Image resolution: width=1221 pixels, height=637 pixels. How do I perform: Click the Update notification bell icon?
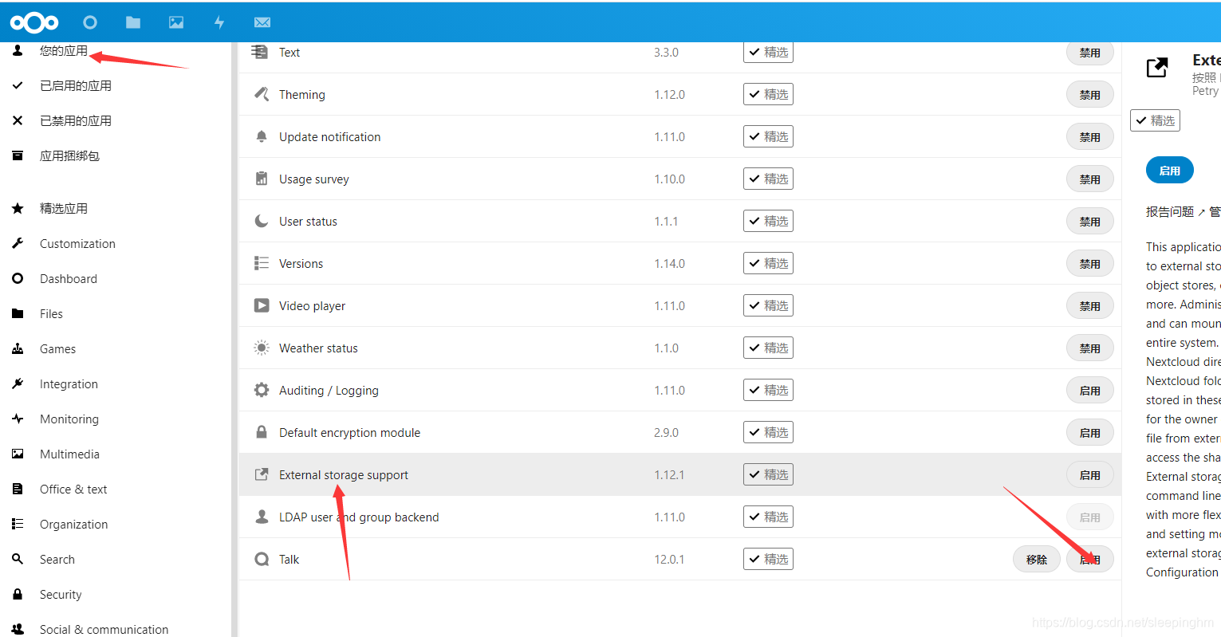pos(262,136)
